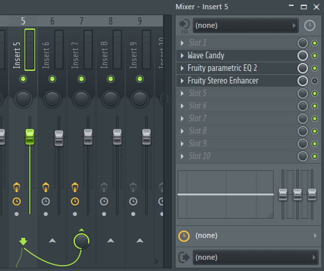Click Insert 7 latency clock icon
This screenshot has height=271, width=324.
(75, 201)
